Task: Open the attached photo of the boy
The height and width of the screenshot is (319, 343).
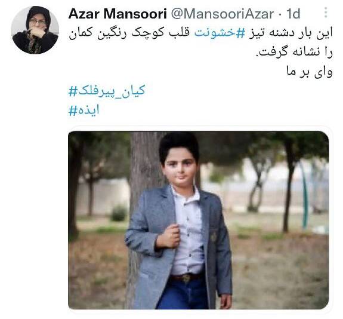Action: pyautogui.click(x=199, y=220)
